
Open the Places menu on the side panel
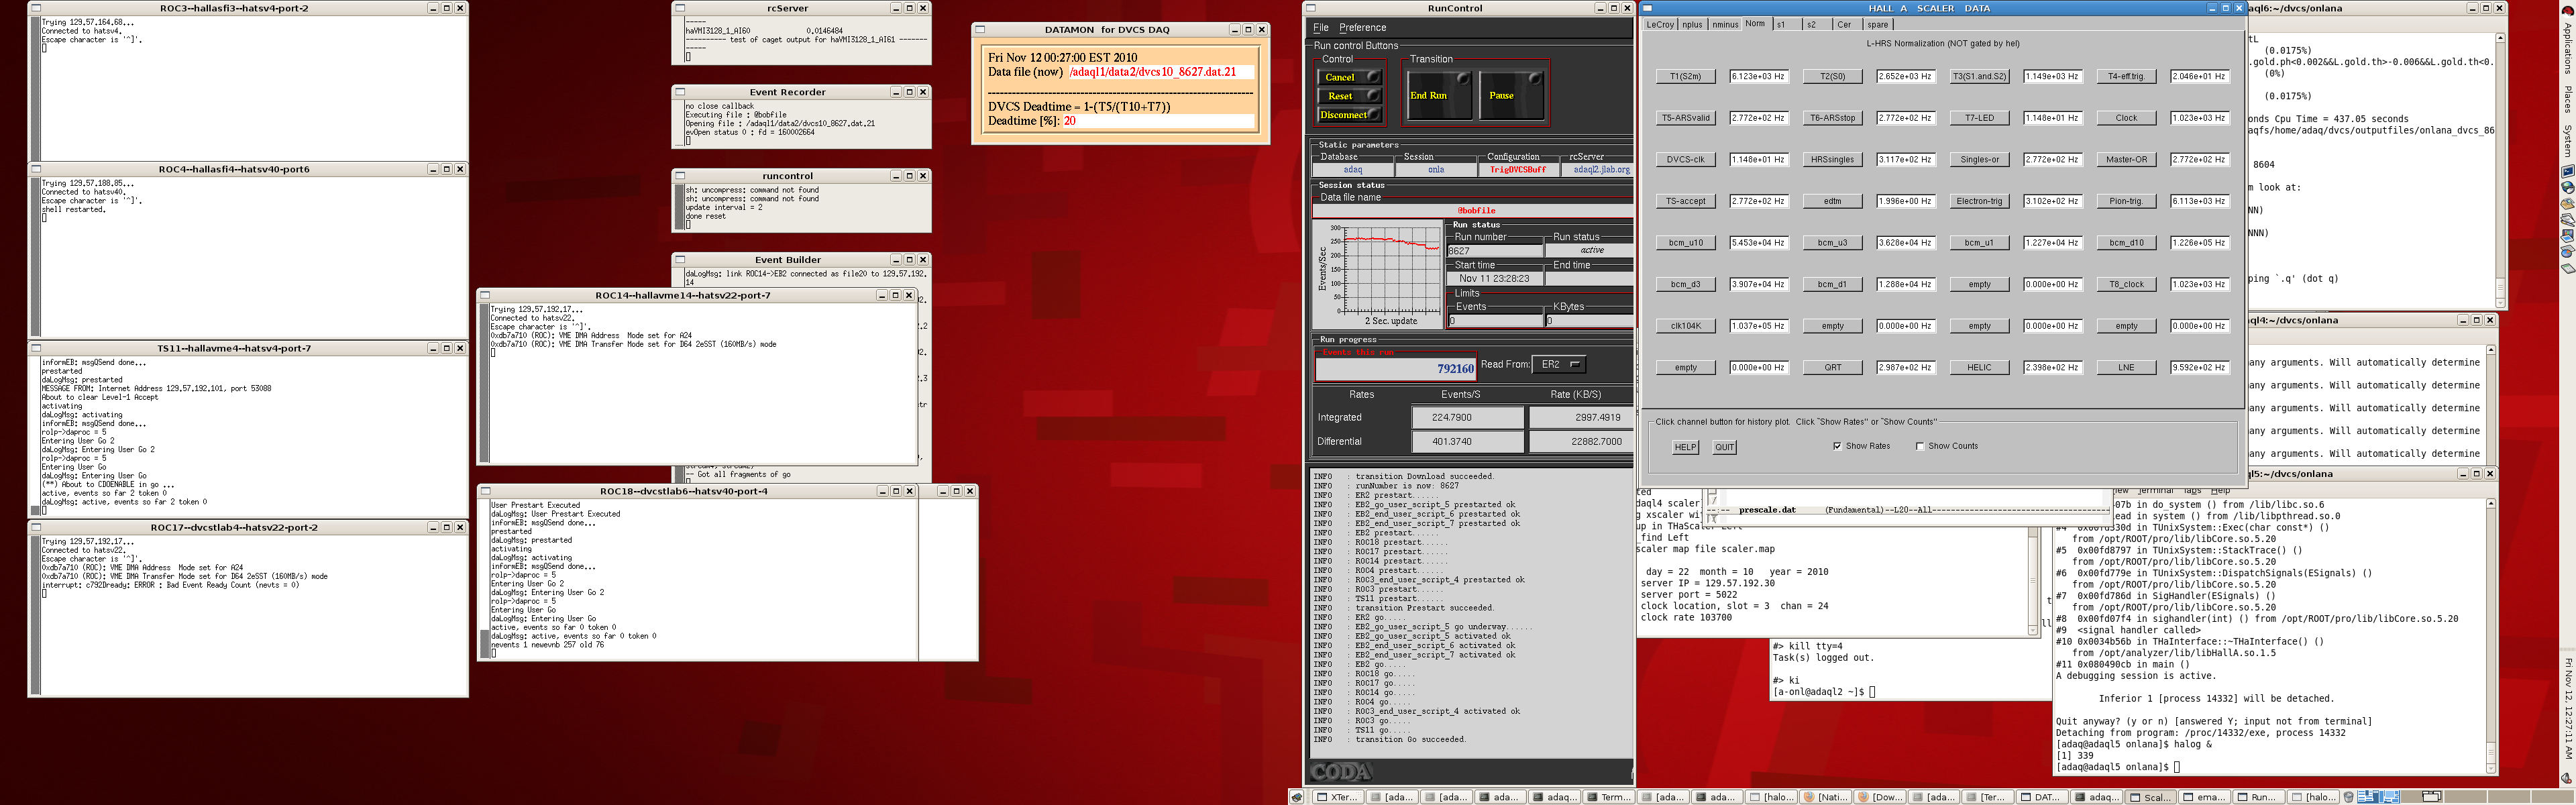(x=2567, y=99)
